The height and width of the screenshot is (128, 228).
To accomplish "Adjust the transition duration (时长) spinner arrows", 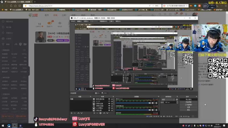I will [x=177, y=102].
